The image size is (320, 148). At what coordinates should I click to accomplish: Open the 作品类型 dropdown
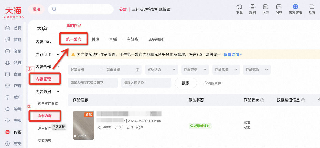click(x=195, y=70)
